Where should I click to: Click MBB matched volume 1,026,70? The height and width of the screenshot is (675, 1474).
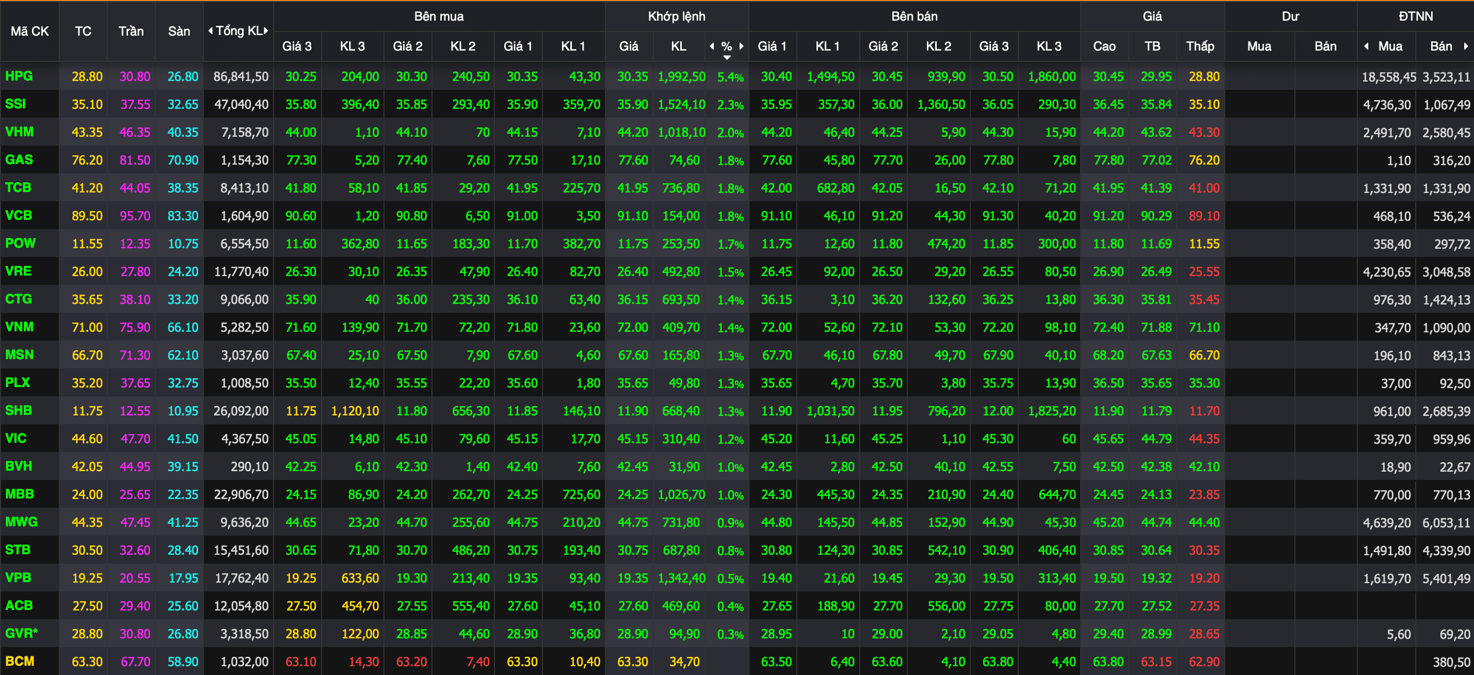681,495
